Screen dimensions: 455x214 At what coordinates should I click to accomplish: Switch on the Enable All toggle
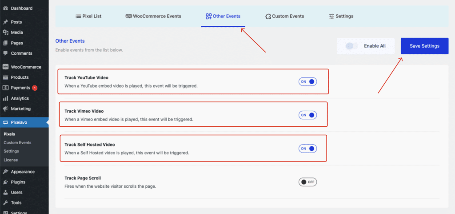(x=352, y=46)
